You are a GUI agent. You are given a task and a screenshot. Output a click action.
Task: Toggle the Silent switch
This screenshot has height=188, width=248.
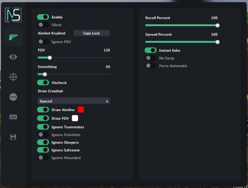pyautogui.click(x=43, y=25)
